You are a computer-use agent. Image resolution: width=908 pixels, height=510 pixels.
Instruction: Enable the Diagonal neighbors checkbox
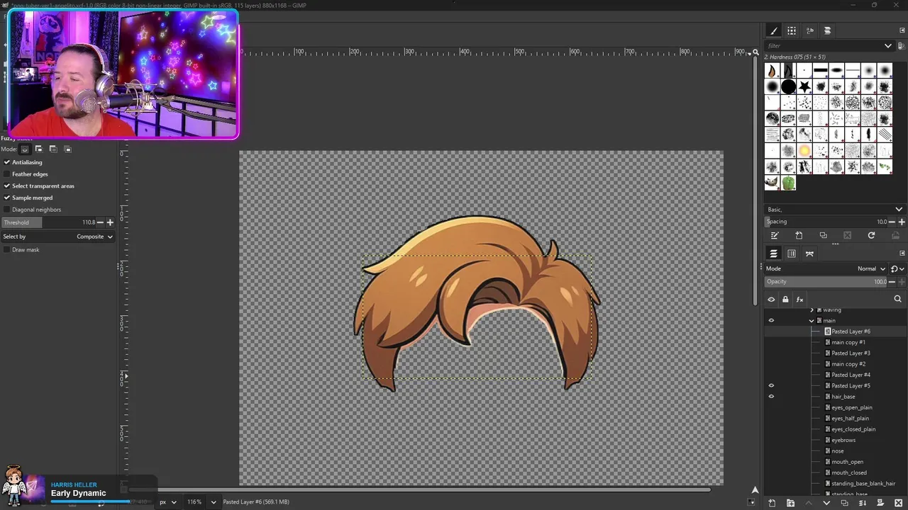pos(7,210)
